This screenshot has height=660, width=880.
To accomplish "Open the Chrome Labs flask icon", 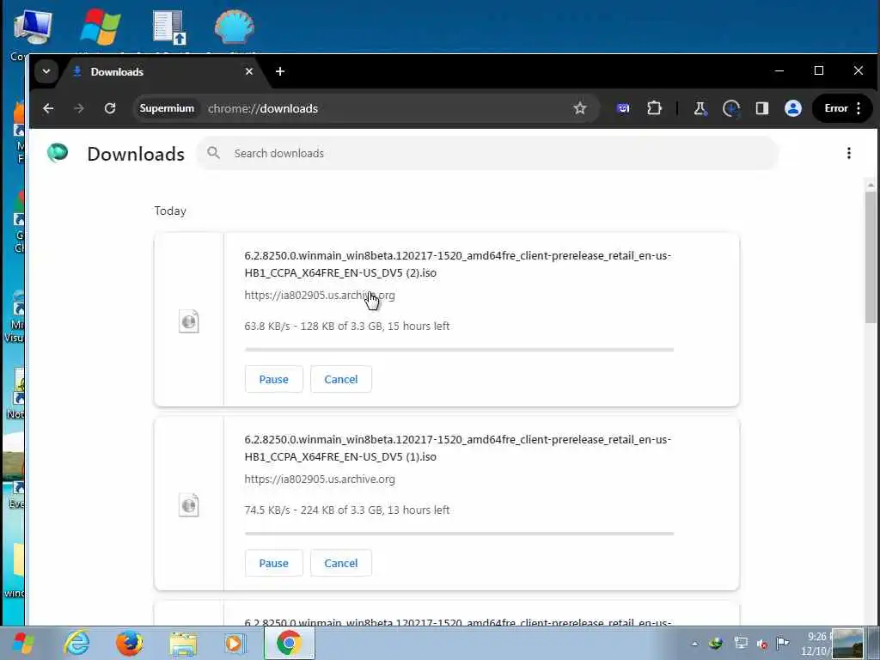I will pos(700,108).
